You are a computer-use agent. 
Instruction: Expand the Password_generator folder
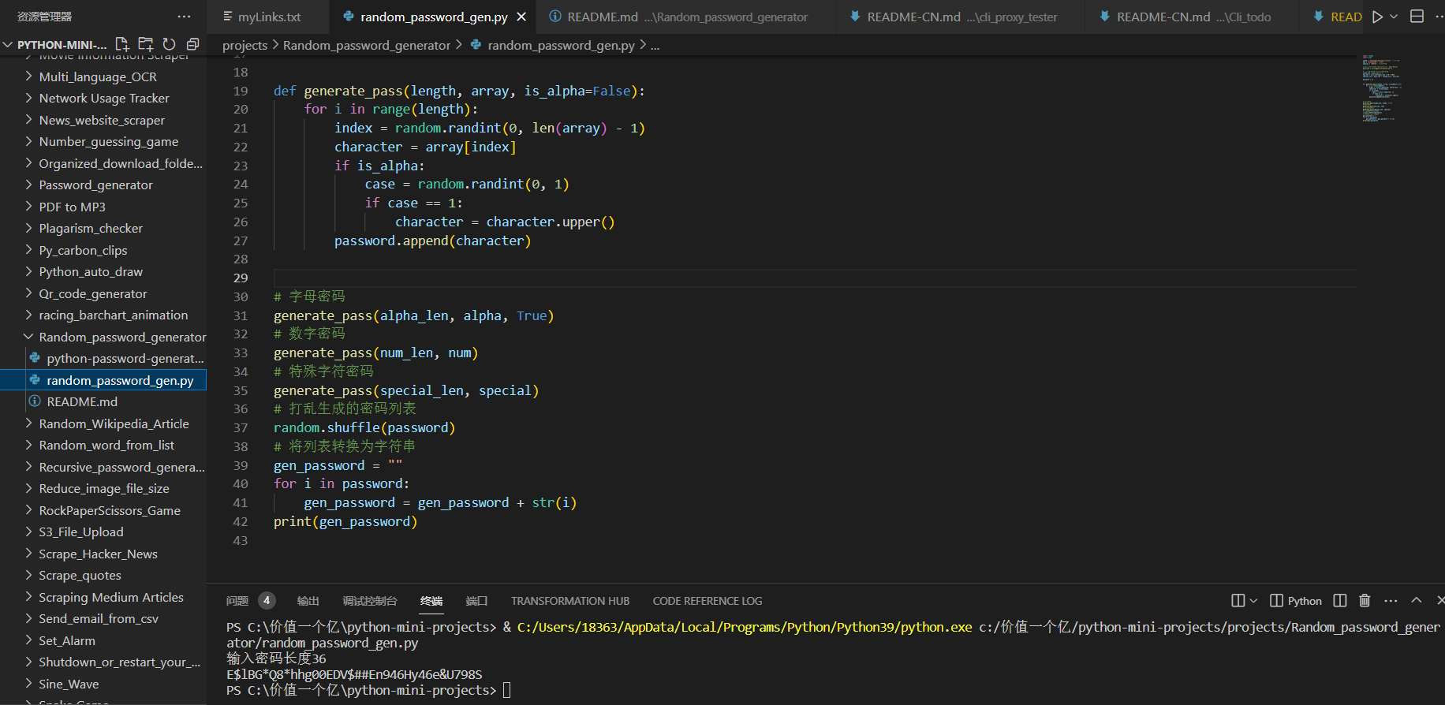103,185
